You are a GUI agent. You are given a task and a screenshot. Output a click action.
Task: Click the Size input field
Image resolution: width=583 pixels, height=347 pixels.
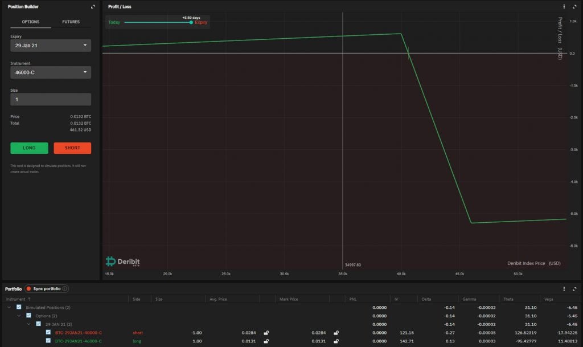click(50, 99)
